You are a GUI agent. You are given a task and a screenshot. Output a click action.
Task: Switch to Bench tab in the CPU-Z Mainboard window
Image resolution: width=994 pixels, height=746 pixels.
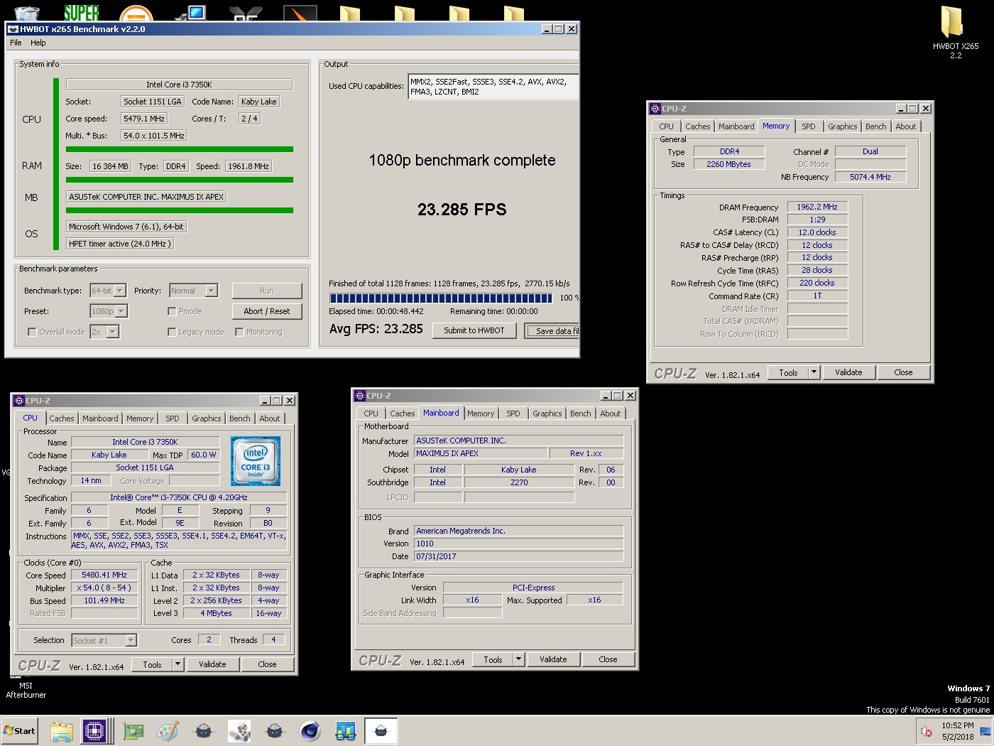pos(581,413)
